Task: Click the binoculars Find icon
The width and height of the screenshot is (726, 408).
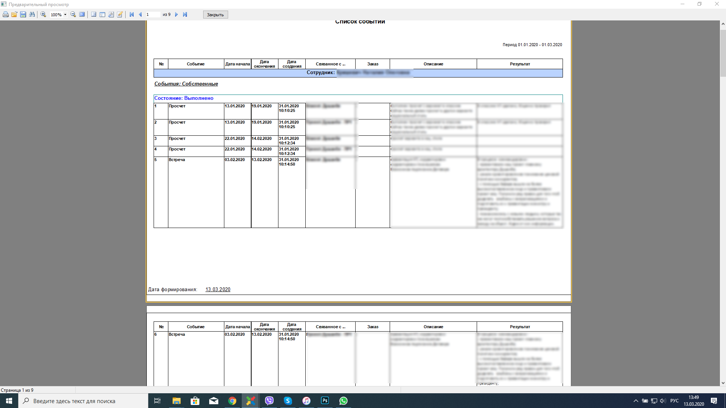Action: [x=32, y=14]
